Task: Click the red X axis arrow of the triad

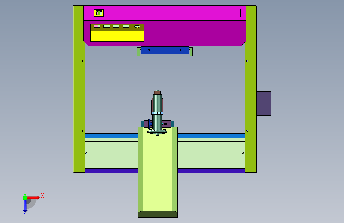Action: [x=33, y=198]
